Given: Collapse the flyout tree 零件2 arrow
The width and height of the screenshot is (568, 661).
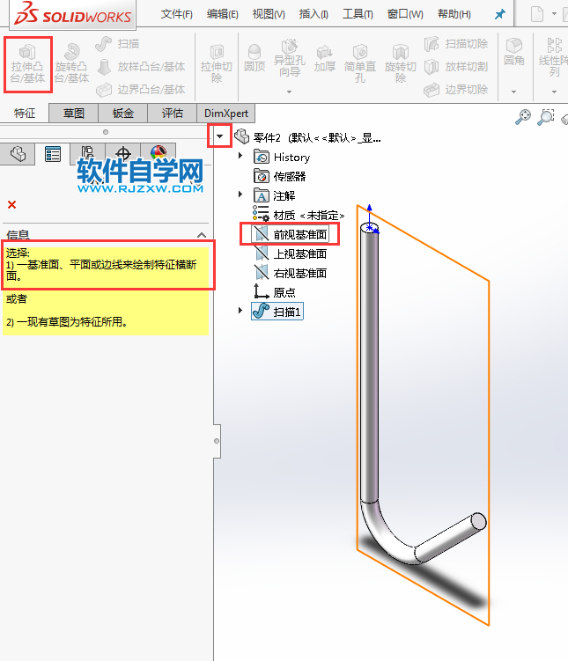Looking at the screenshot, I should pyautogui.click(x=219, y=136).
